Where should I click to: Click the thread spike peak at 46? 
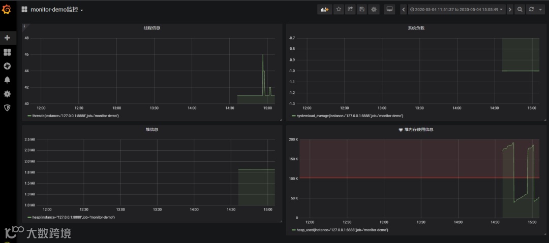(x=263, y=55)
